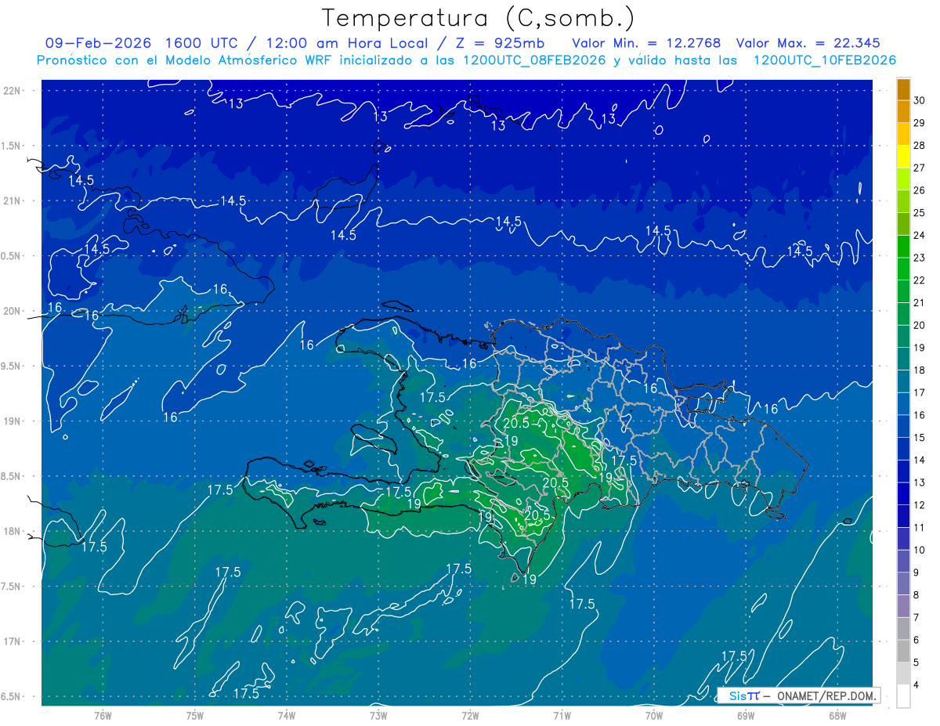Click the '15' label on the color scale
Viewport: 940px width, 726px height.
point(920,438)
